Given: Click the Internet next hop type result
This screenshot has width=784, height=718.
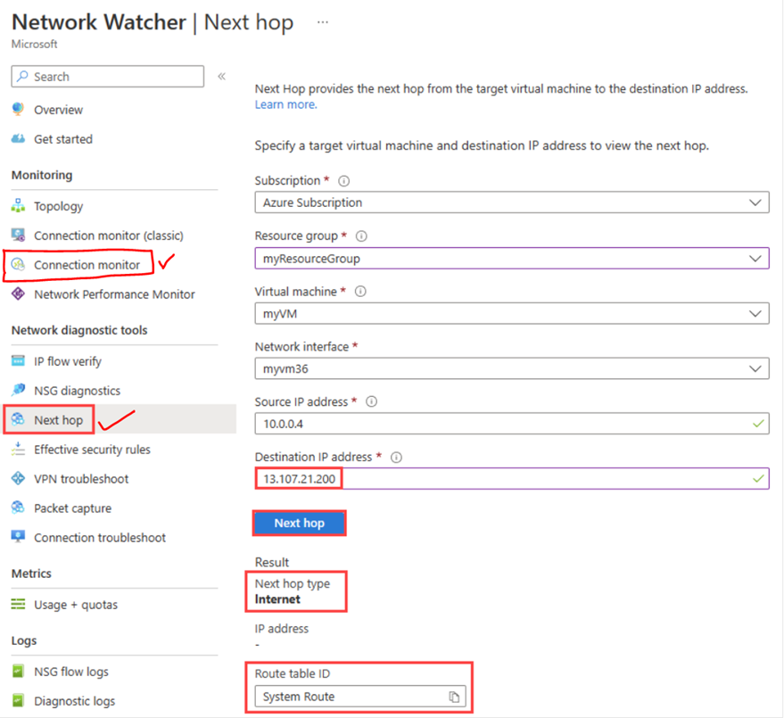Looking at the screenshot, I should (x=277, y=599).
